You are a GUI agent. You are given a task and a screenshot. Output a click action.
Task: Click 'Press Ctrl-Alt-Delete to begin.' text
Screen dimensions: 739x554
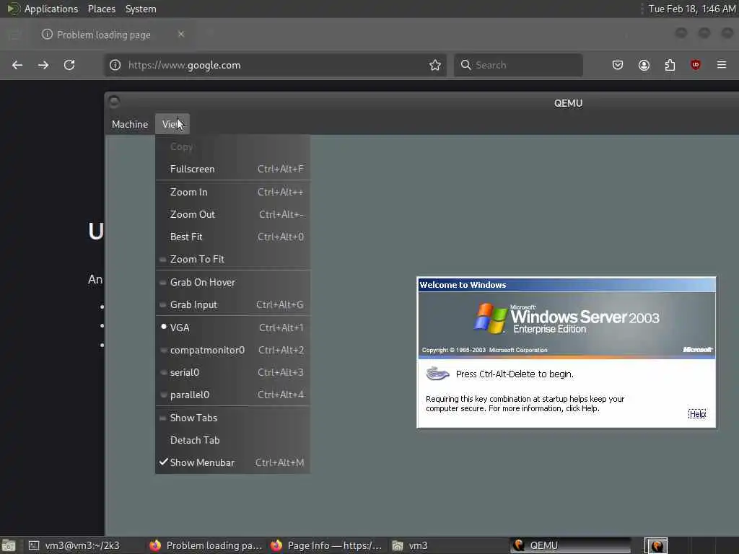[x=515, y=374]
